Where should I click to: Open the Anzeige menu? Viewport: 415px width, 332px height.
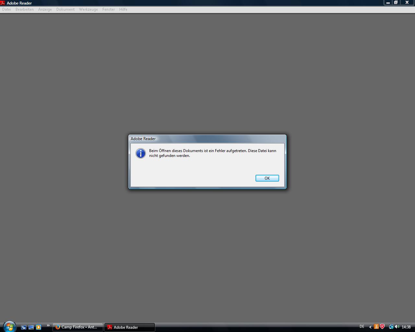[x=45, y=9]
